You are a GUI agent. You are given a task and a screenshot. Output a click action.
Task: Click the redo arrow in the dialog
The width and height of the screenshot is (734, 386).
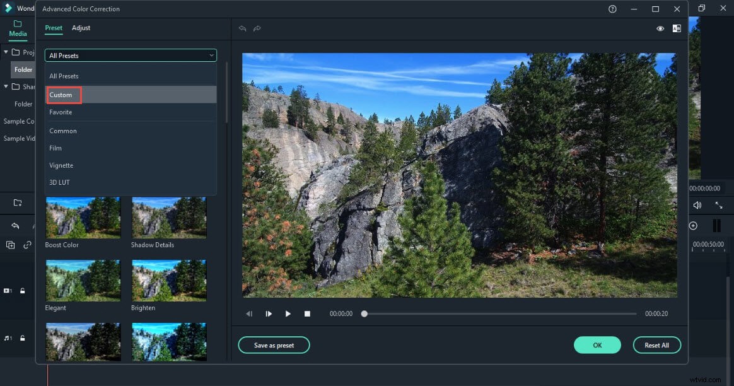coord(257,28)
